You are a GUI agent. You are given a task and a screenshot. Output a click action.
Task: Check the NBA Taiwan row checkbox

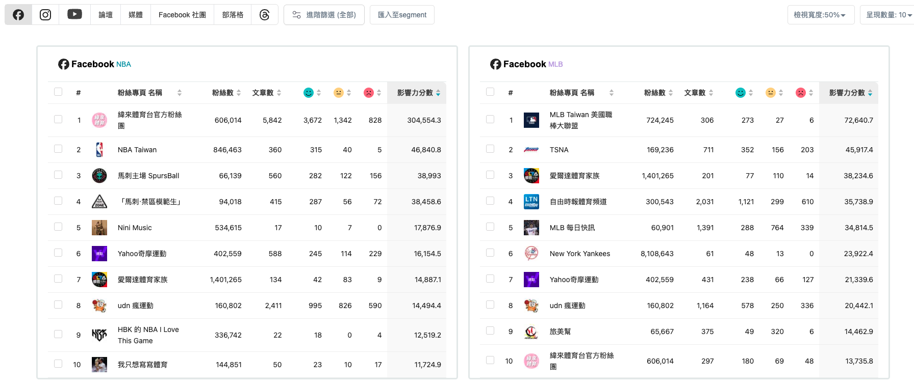pos(58,149)
